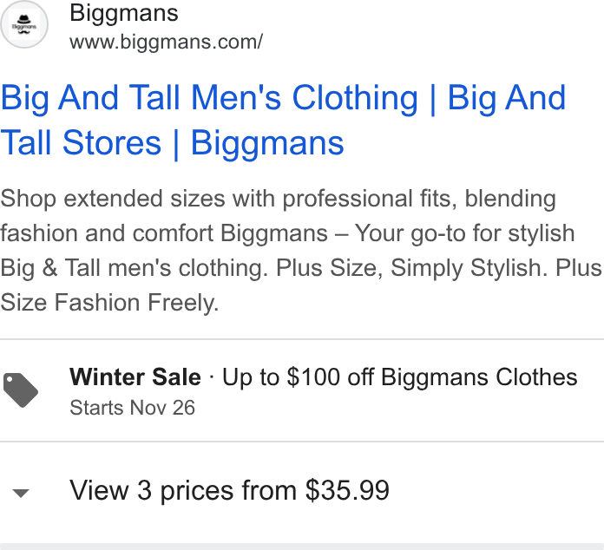The image size is (604, 550).
Task: Click the Biggmans hat-and-mustache logo icon
Action: coord(24,24)
